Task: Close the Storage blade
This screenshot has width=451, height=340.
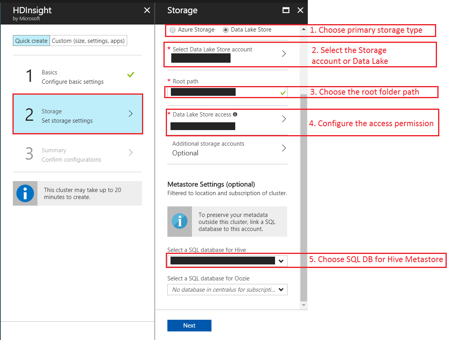Action: pyautogui.click(x=300, y=11)
